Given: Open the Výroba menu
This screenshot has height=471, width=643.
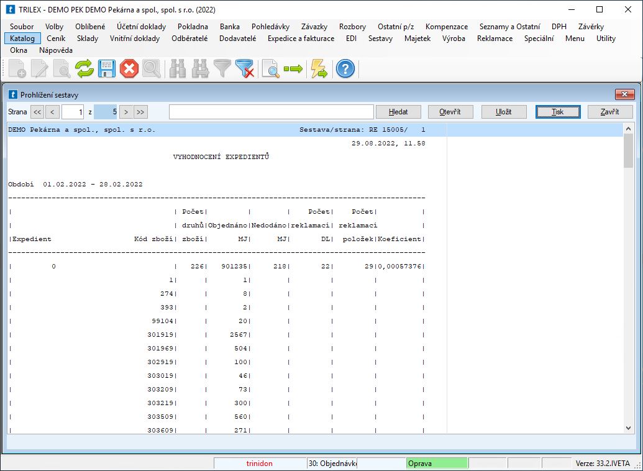Looking at the screenshot, I should [x=454, y=39].
